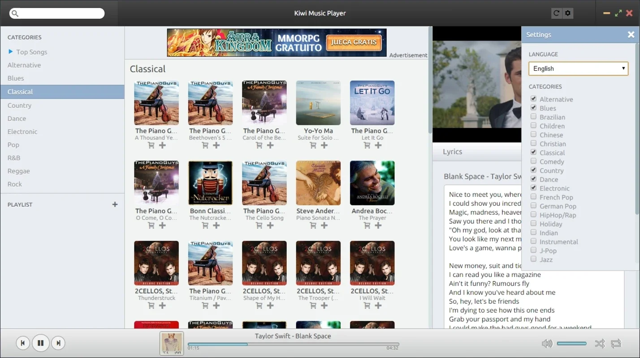Click cart icon under Shape of My Heart

(259, 306)
